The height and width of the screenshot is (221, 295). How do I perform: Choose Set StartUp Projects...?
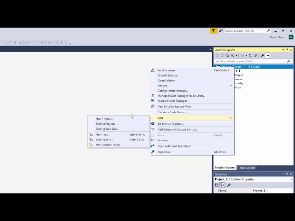coord(192,124)
